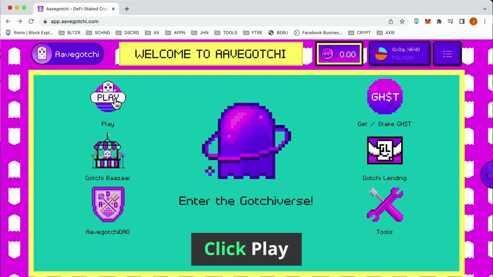Open the Bitwarden shield extension
This screenshot has width=493, height=277.
pyautogui.click(x=416, y=22)
